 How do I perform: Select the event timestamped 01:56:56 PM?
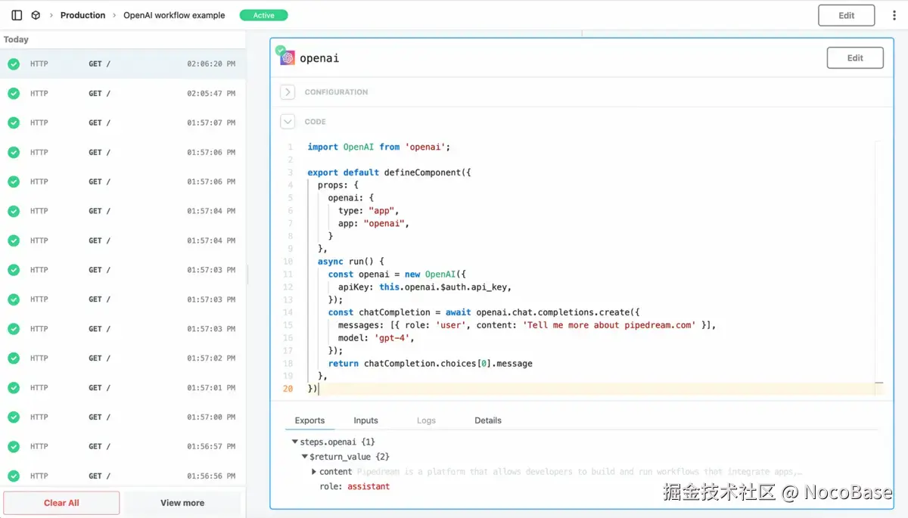(x=123, y=476)
